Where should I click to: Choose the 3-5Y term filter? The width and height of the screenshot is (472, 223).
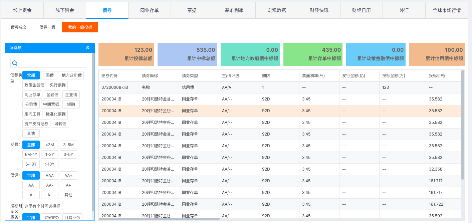68,155
